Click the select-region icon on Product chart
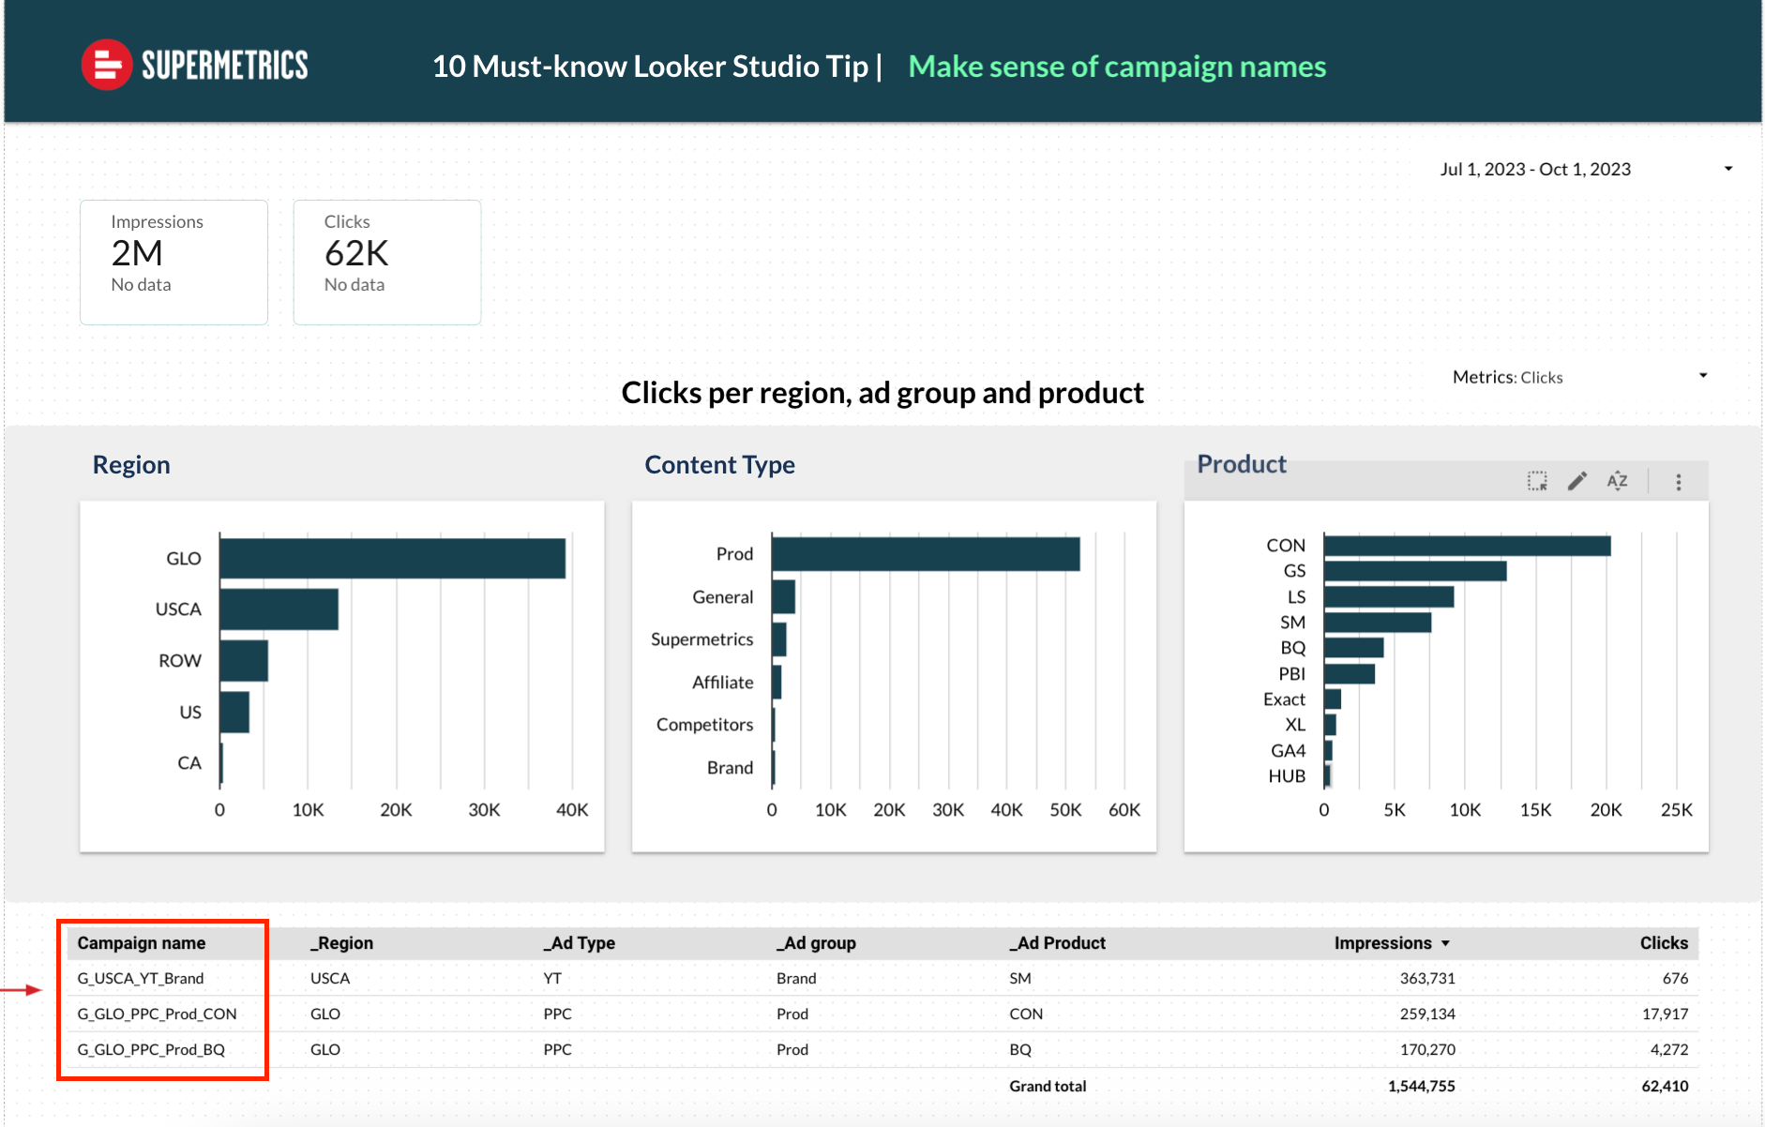The image size is (1765, 1127). tap(1537, 482)
